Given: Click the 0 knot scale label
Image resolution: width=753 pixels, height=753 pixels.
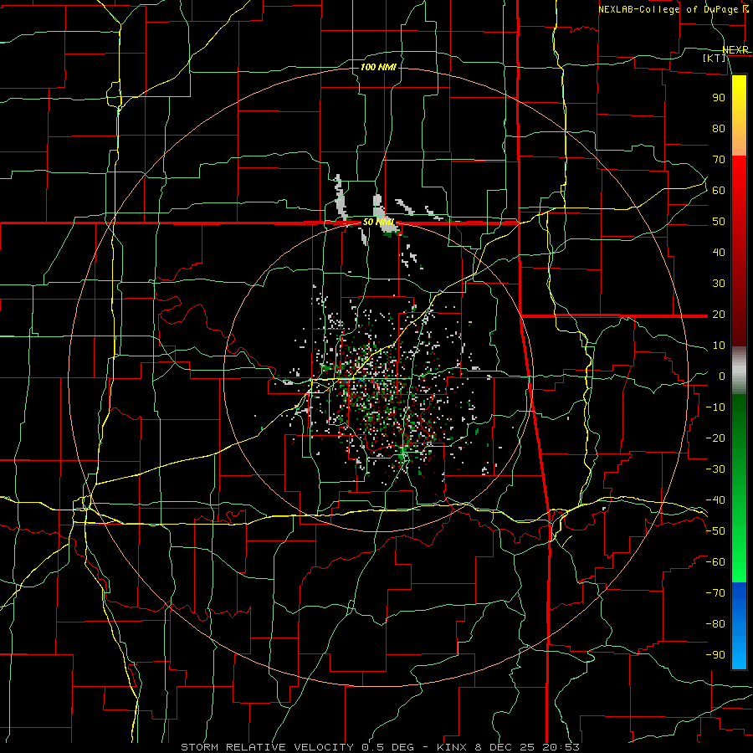Looking at the screenshot, I should 722,376.
